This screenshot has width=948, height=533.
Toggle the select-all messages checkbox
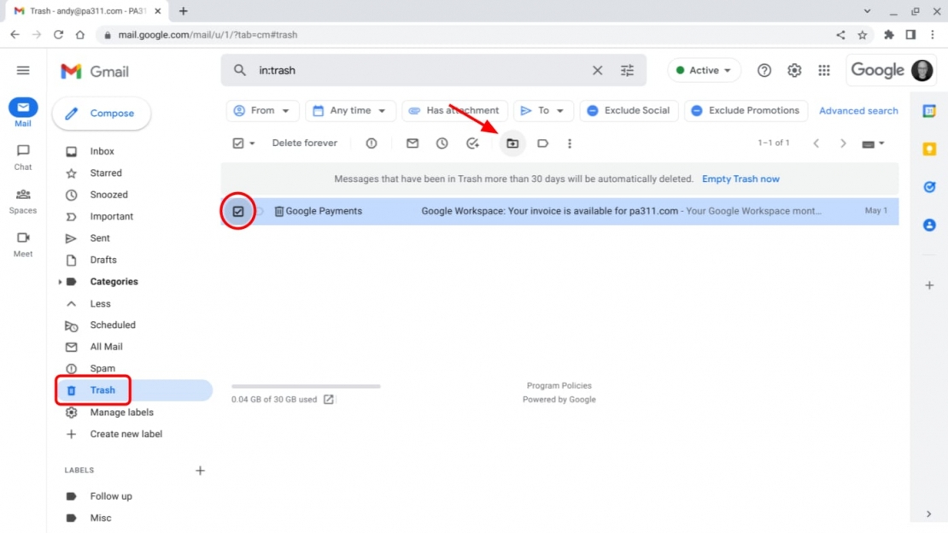click(240, 143)
